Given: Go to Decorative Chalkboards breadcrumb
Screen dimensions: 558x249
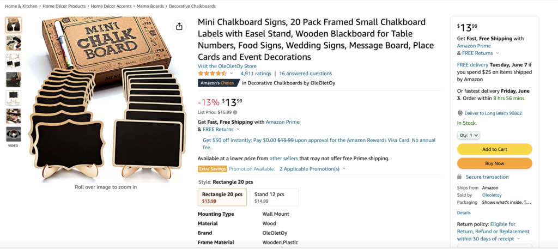Looking at the screenshot, I should click(x=192, y=6).
